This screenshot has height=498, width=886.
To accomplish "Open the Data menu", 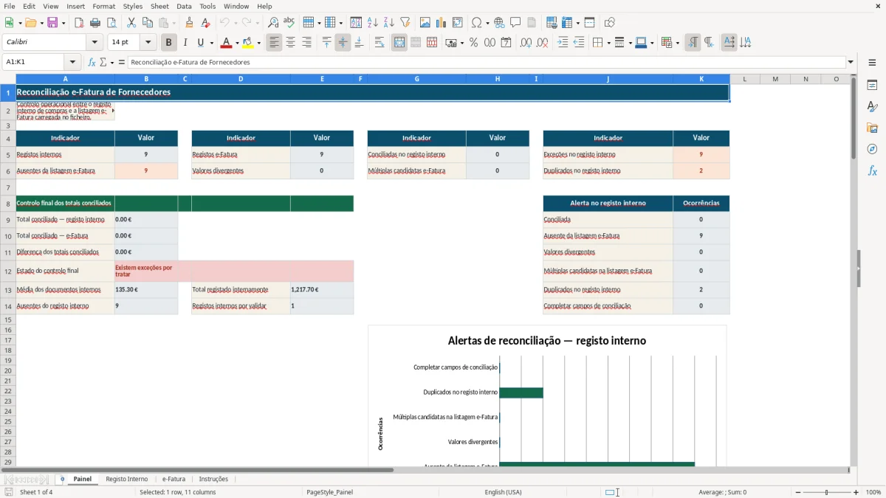I will pyautogui.click(x=184, y=6).
